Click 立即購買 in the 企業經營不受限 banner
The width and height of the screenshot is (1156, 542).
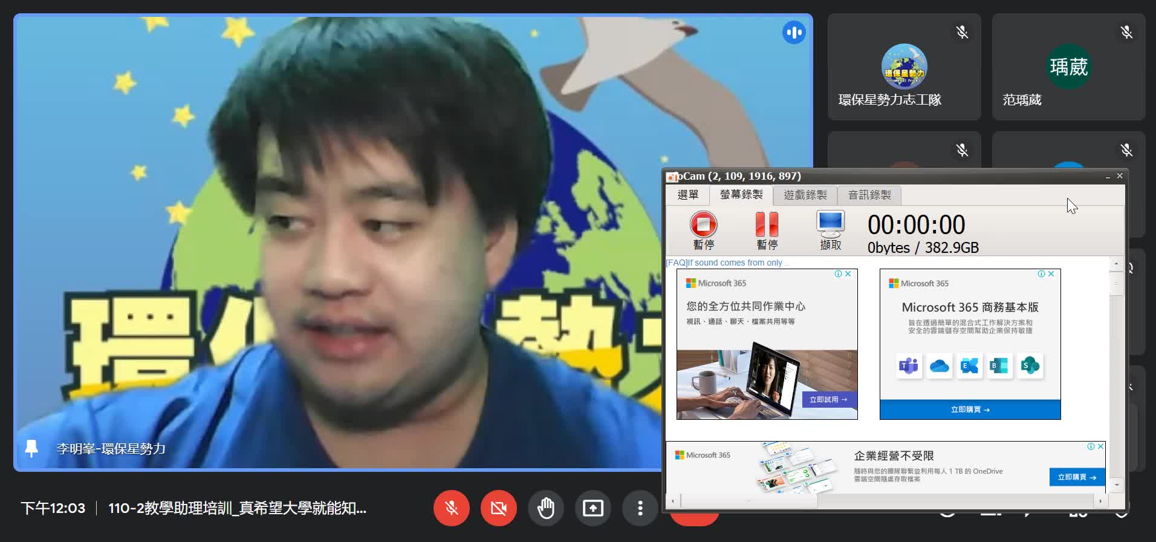coord(1077,477)
